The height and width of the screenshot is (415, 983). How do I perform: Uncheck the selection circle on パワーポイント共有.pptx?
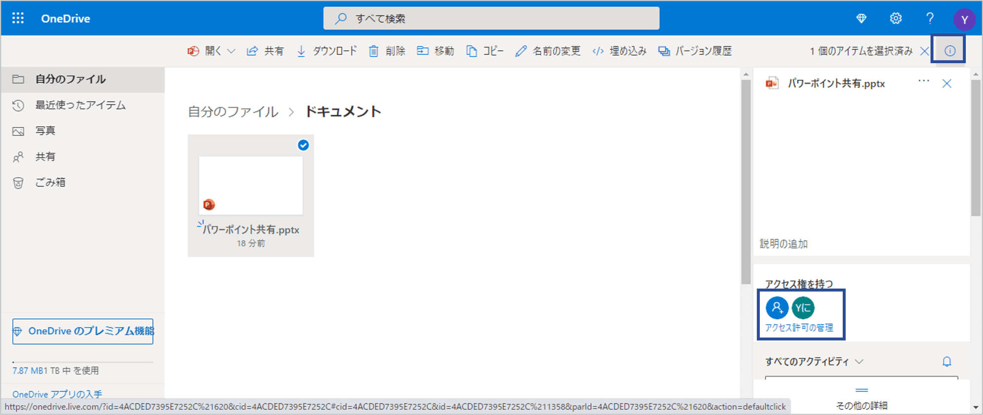pyautogui.click(x=303, y=145)
